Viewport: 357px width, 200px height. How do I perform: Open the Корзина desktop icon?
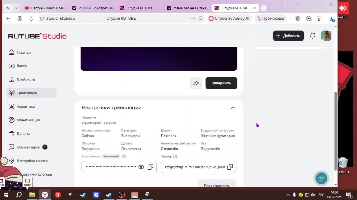[343, 165]
